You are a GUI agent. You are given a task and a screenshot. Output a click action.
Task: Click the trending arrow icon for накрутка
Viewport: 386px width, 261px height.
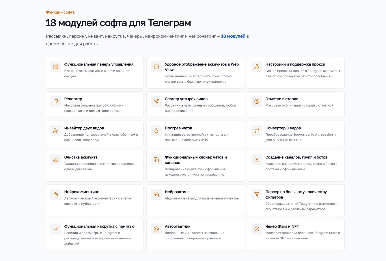click(56, 229)
